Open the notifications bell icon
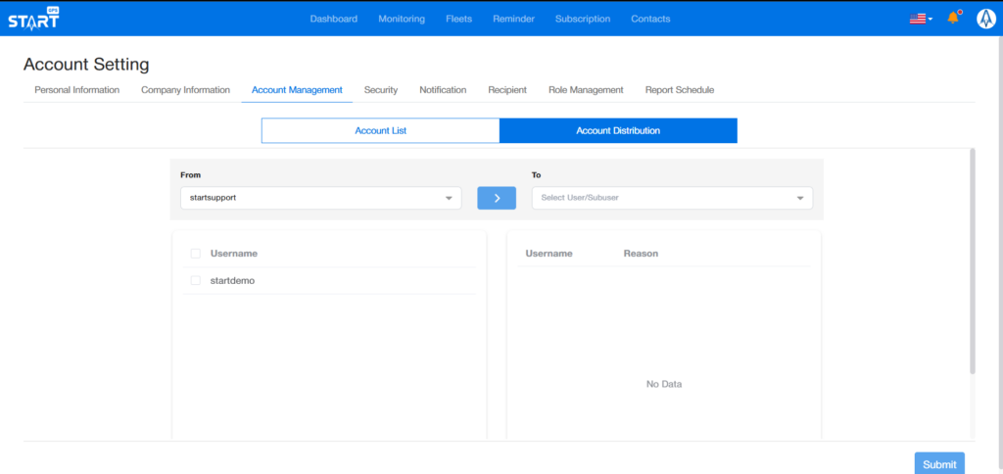Viewport: 1003px width, 474px height. (x=952, y=19)
